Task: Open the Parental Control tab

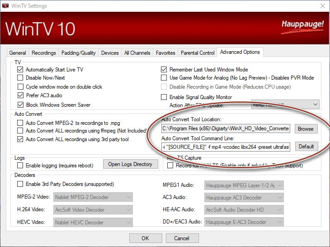Action: [x=198, y=53]
